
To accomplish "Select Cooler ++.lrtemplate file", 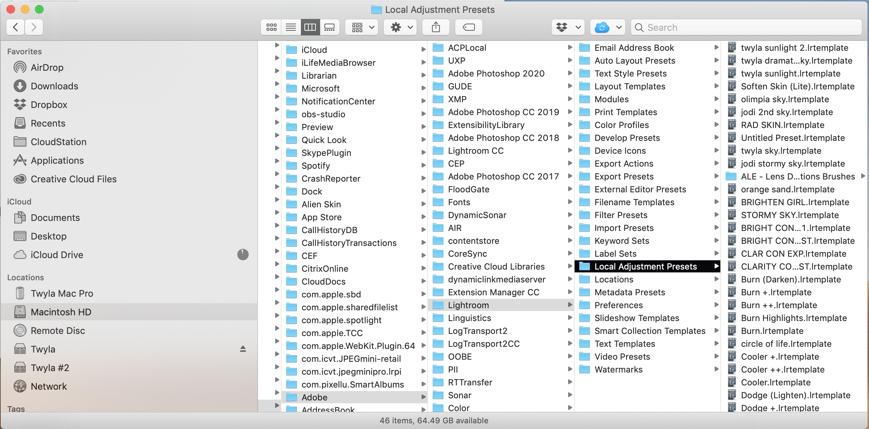I will (x=783, y=369).
